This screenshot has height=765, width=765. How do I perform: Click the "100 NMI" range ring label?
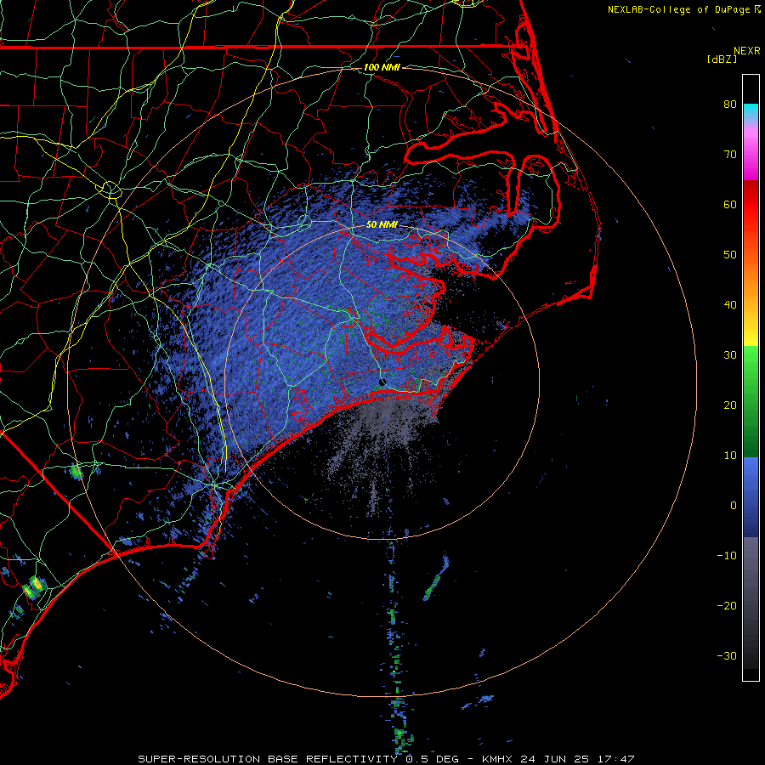pyautogui.click(x=382, y=67)
